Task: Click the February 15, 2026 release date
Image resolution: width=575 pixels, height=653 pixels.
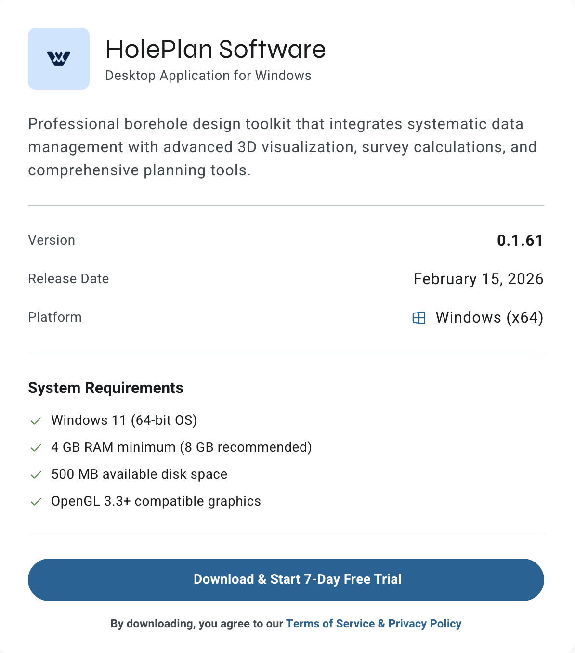Action: [478, 279]
